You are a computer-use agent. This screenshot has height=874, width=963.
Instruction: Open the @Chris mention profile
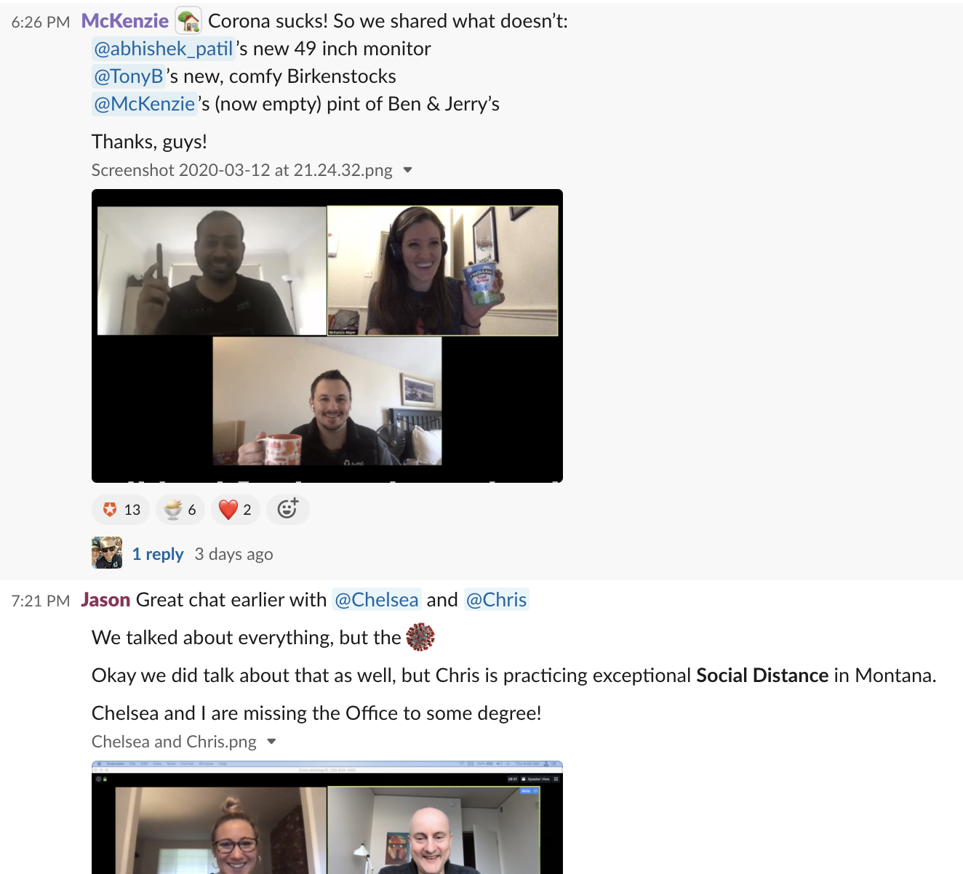click(496, 600)
